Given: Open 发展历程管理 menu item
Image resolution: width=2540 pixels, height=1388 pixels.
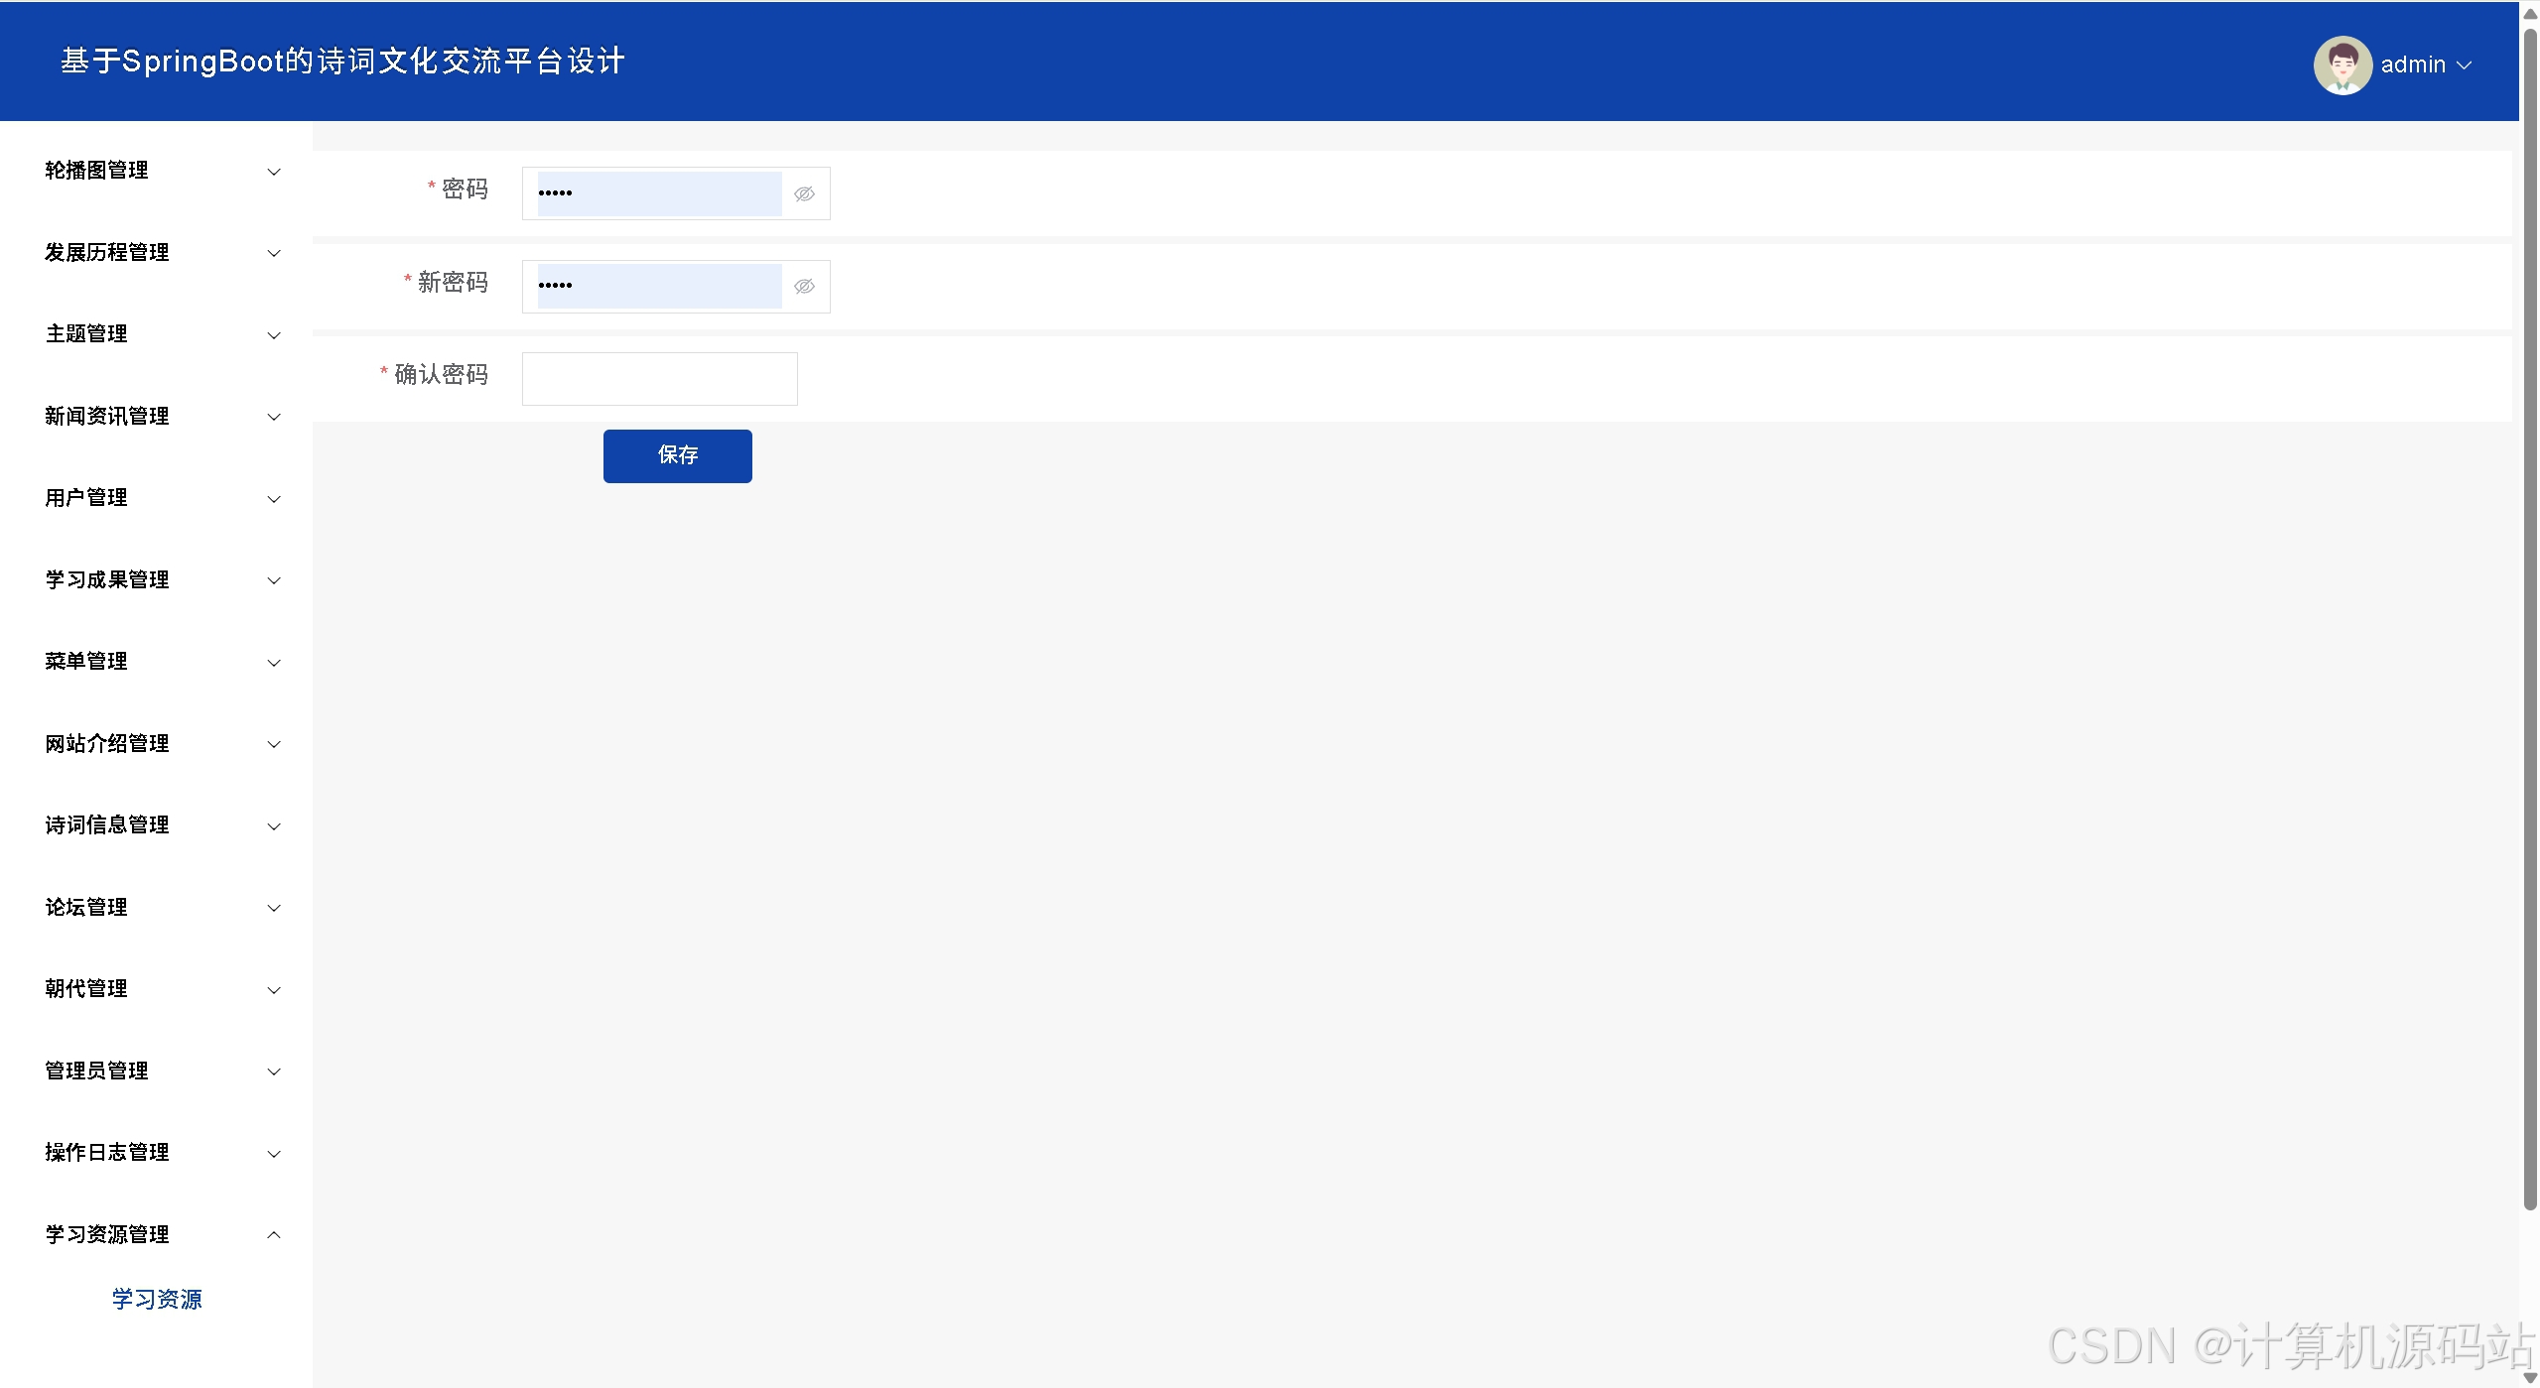Looking at the screenshot, I should 107,253.
